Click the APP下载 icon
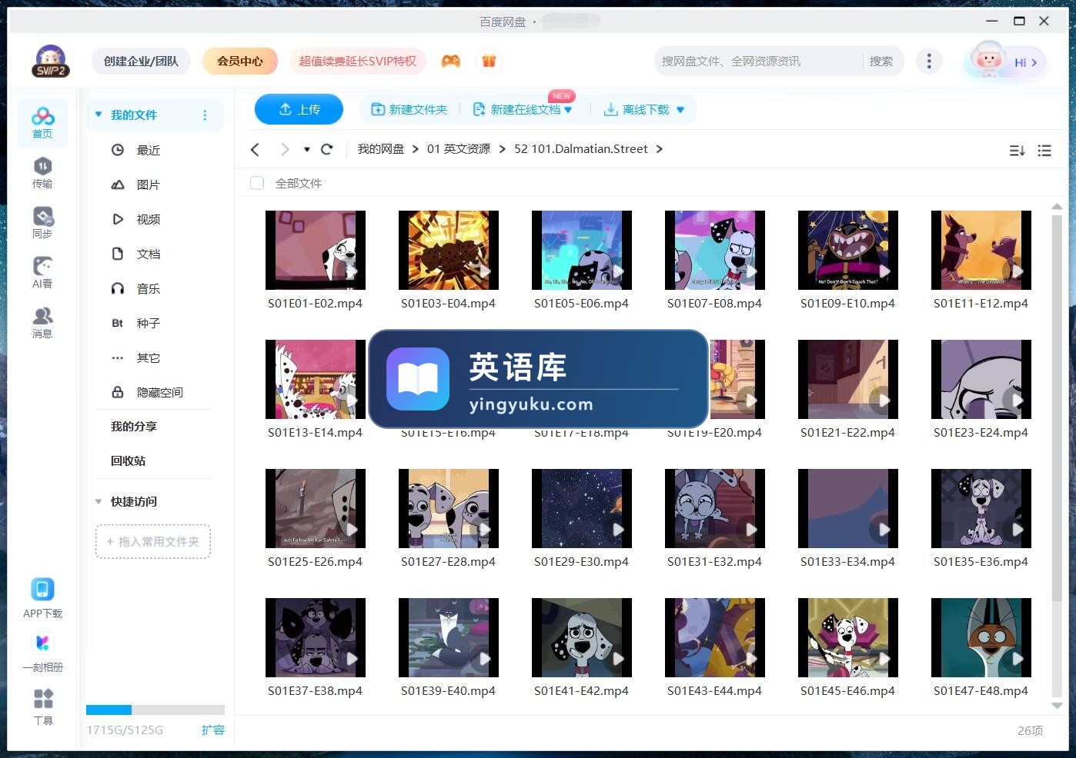This screenshot has width=1076, height=758. click(42, 598)
